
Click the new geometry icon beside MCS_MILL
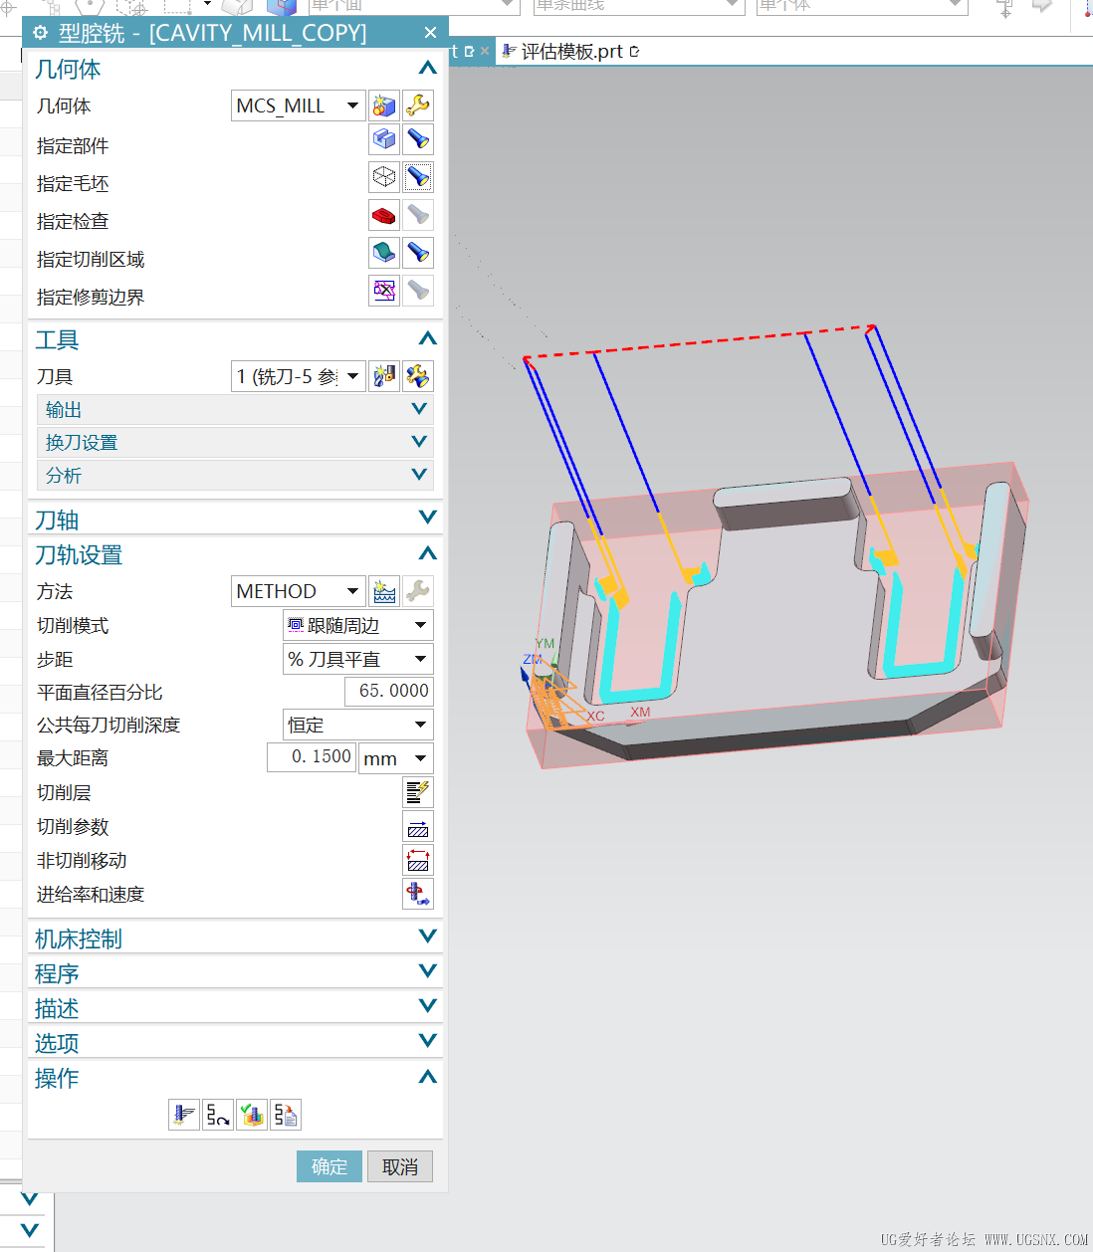coord(384,105)
